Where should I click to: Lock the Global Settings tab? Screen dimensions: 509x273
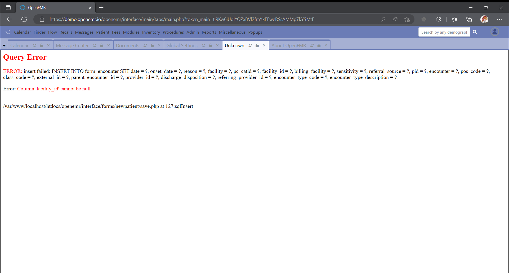[210, 45]
